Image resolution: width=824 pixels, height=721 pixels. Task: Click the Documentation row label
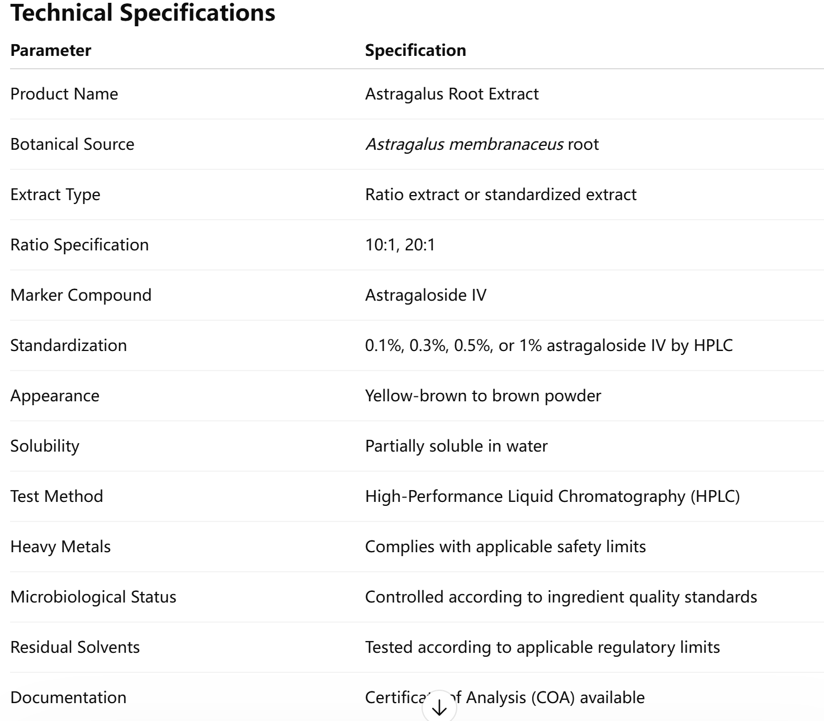(68, 698)
